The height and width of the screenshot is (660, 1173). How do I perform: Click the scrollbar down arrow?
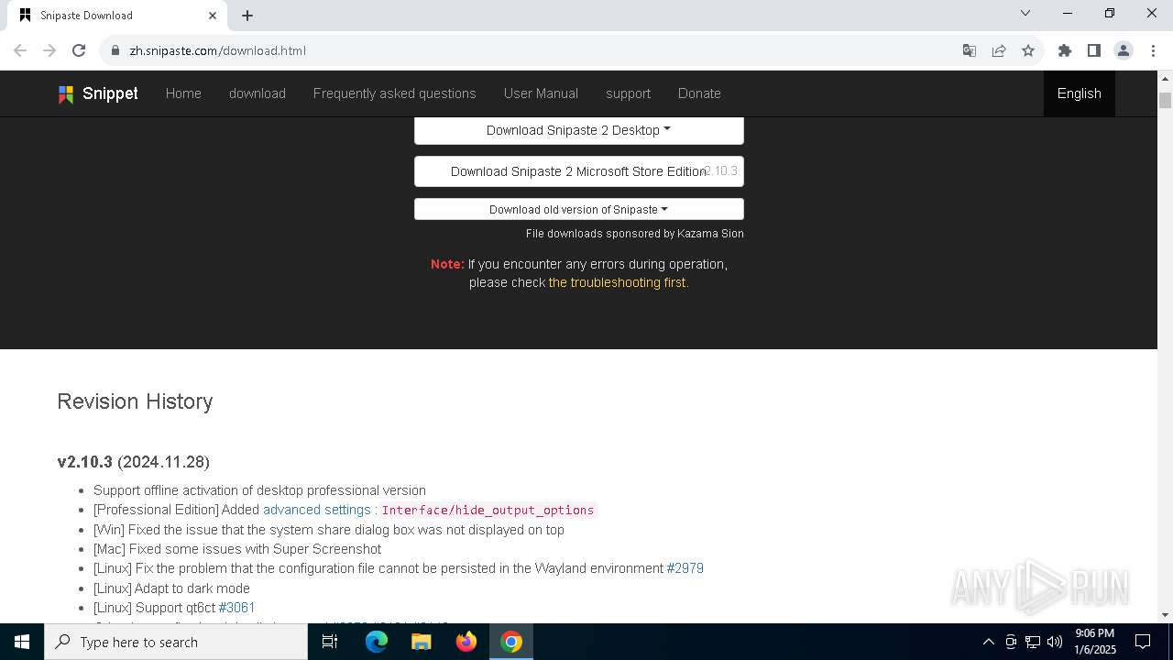[1165, 615]
